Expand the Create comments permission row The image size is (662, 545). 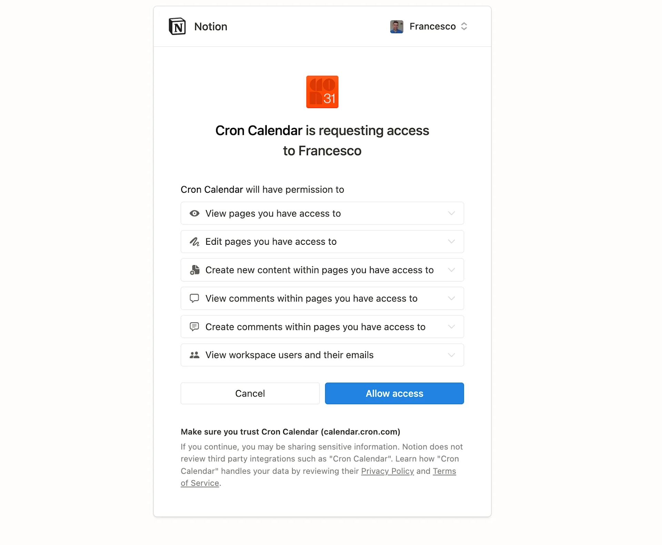pos(451,327)
